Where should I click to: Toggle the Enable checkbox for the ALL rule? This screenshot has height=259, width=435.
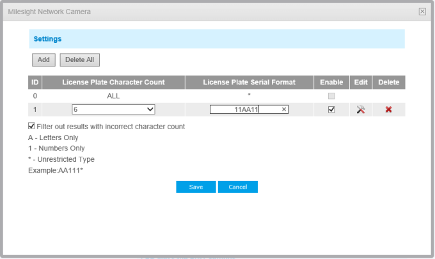[331, 96]
